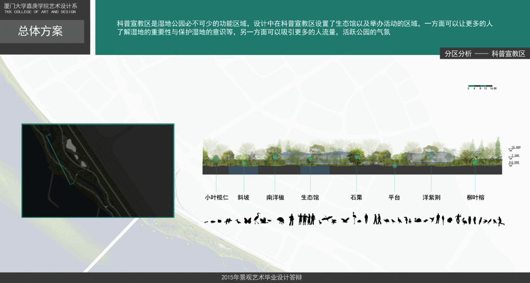Select the 斜坡 section label
This screenshot has width=530, height=283.
[x=243, y=198]
